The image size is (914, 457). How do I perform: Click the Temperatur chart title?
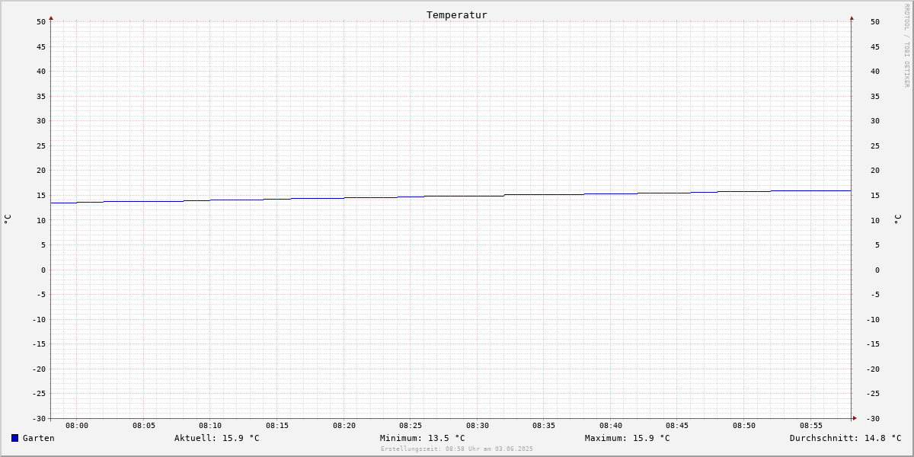[457, 14]
